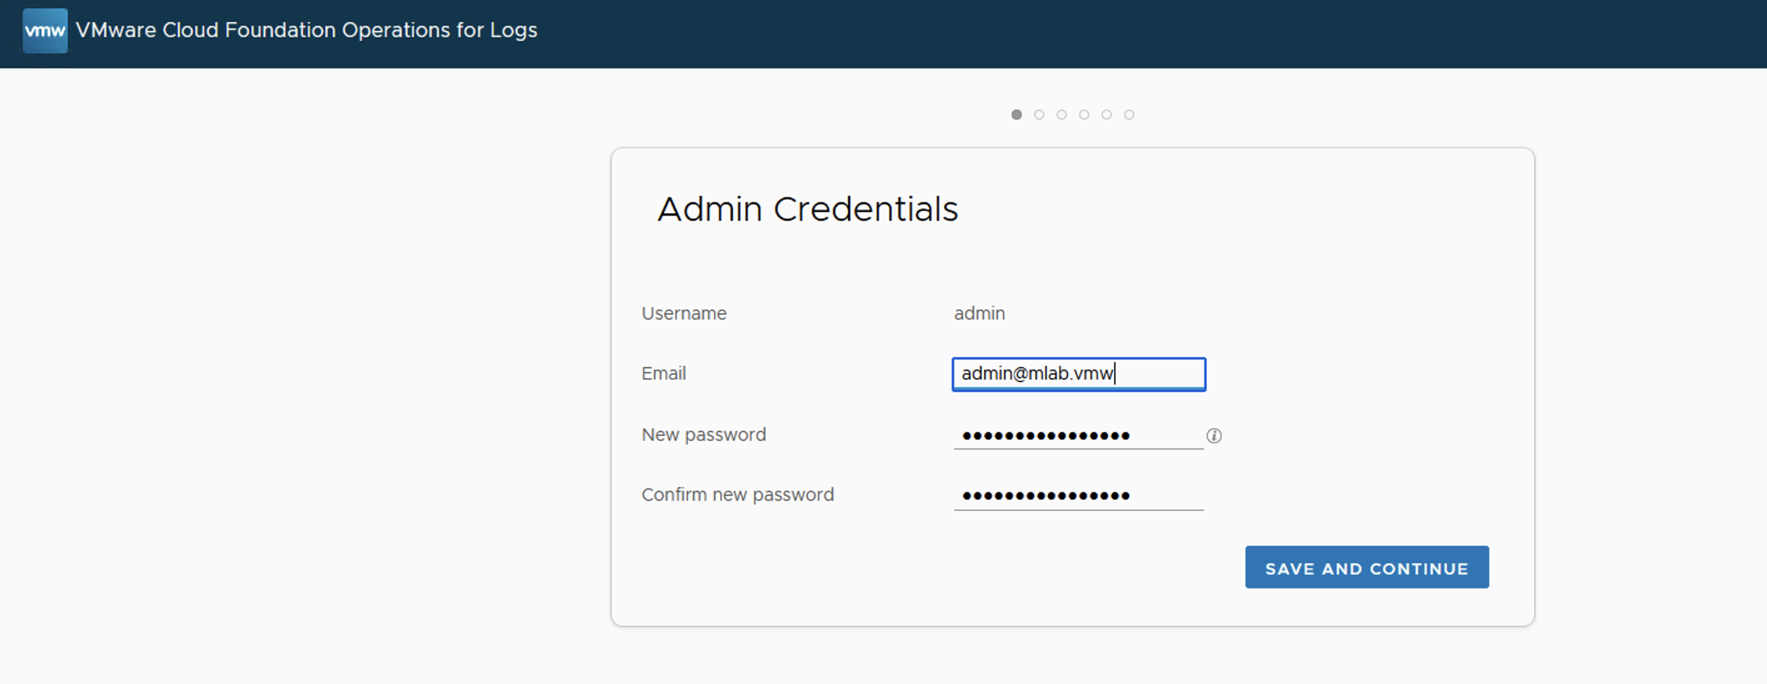Click the admin username value
The image size is (1767, 684).
pyautogui.click(x=979, y=313)
